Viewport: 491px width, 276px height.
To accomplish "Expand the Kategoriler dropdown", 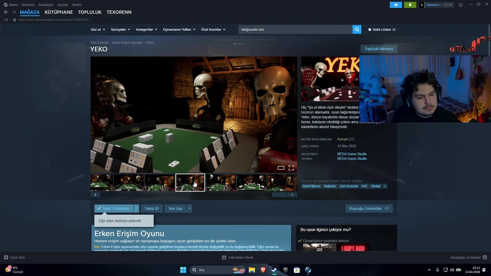I will [147, 30].
